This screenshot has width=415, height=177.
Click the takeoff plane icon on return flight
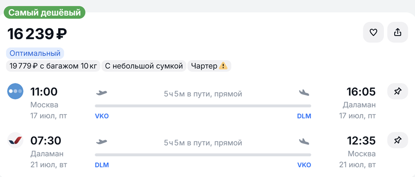coord(102,142)
